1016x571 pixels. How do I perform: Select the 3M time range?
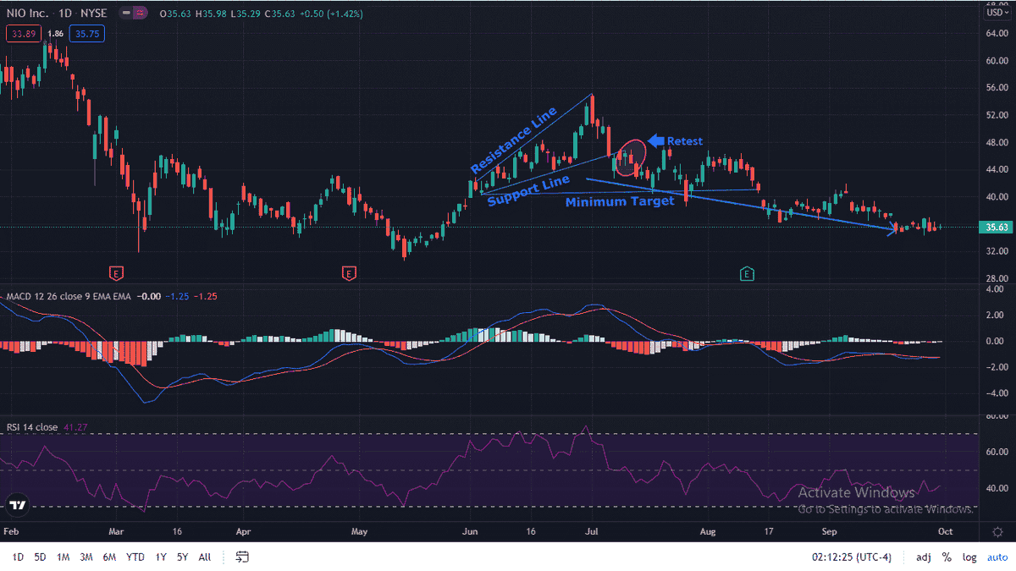[86, 557]
